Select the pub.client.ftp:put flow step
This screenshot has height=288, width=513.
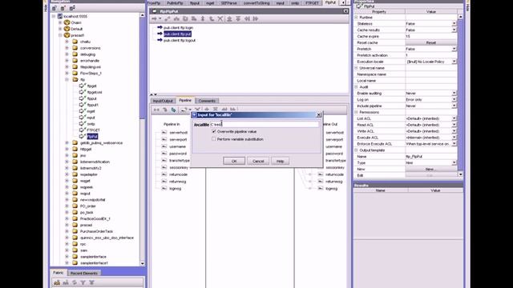177,34
